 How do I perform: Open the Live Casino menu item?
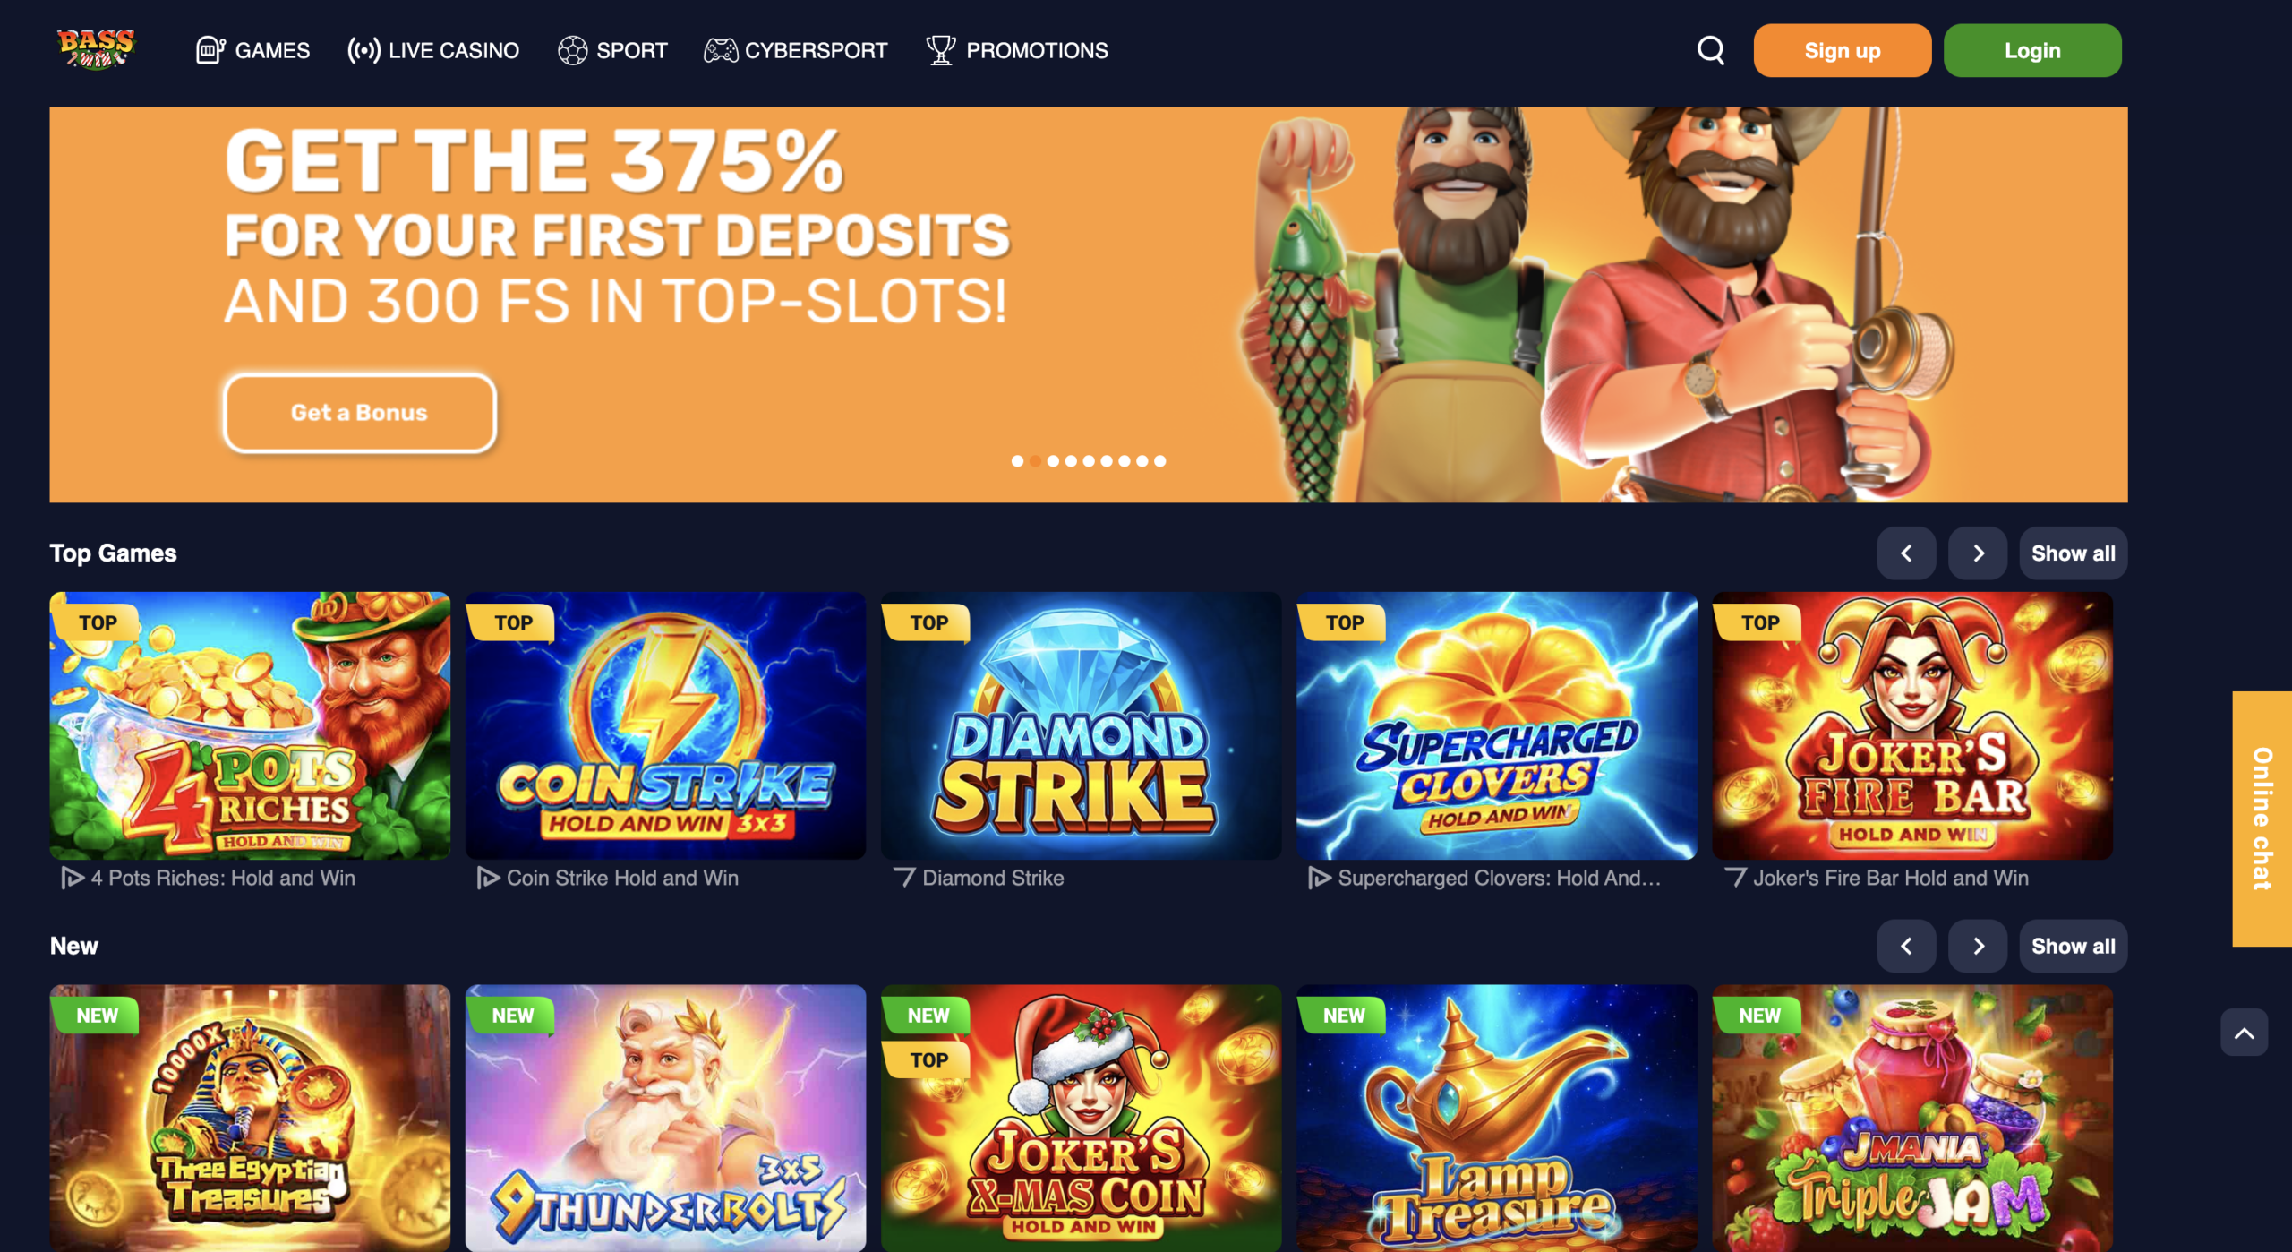point(433,50)
